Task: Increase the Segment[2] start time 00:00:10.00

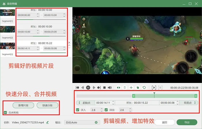Action: (38, 31)
